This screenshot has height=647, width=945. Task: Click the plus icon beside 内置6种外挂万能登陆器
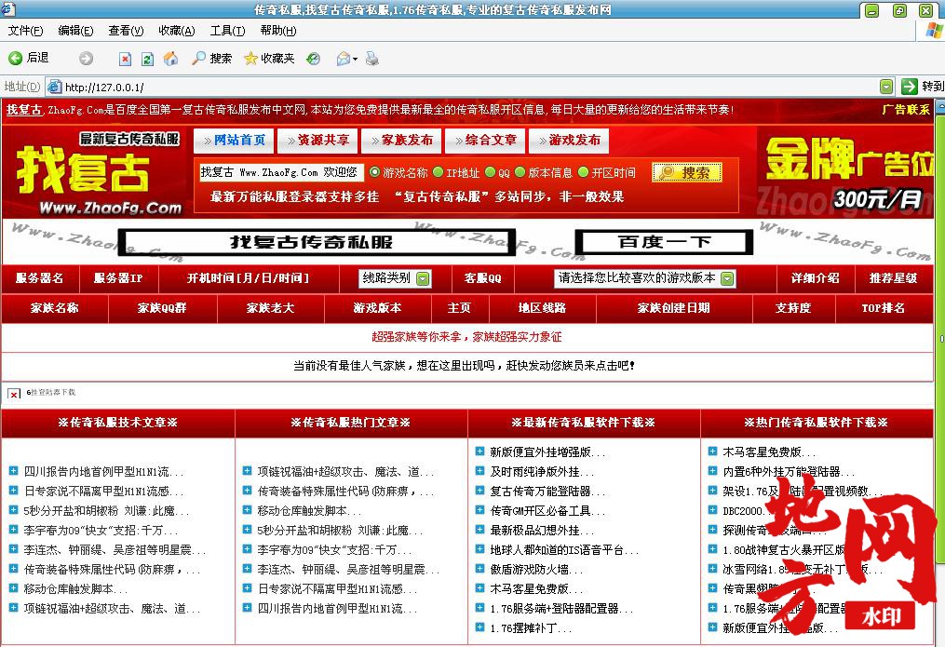712,471
